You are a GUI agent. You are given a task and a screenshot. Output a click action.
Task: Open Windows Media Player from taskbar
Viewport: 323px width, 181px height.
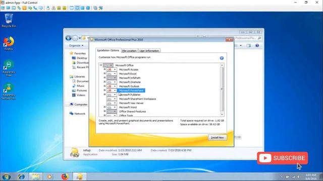[49, 176]
